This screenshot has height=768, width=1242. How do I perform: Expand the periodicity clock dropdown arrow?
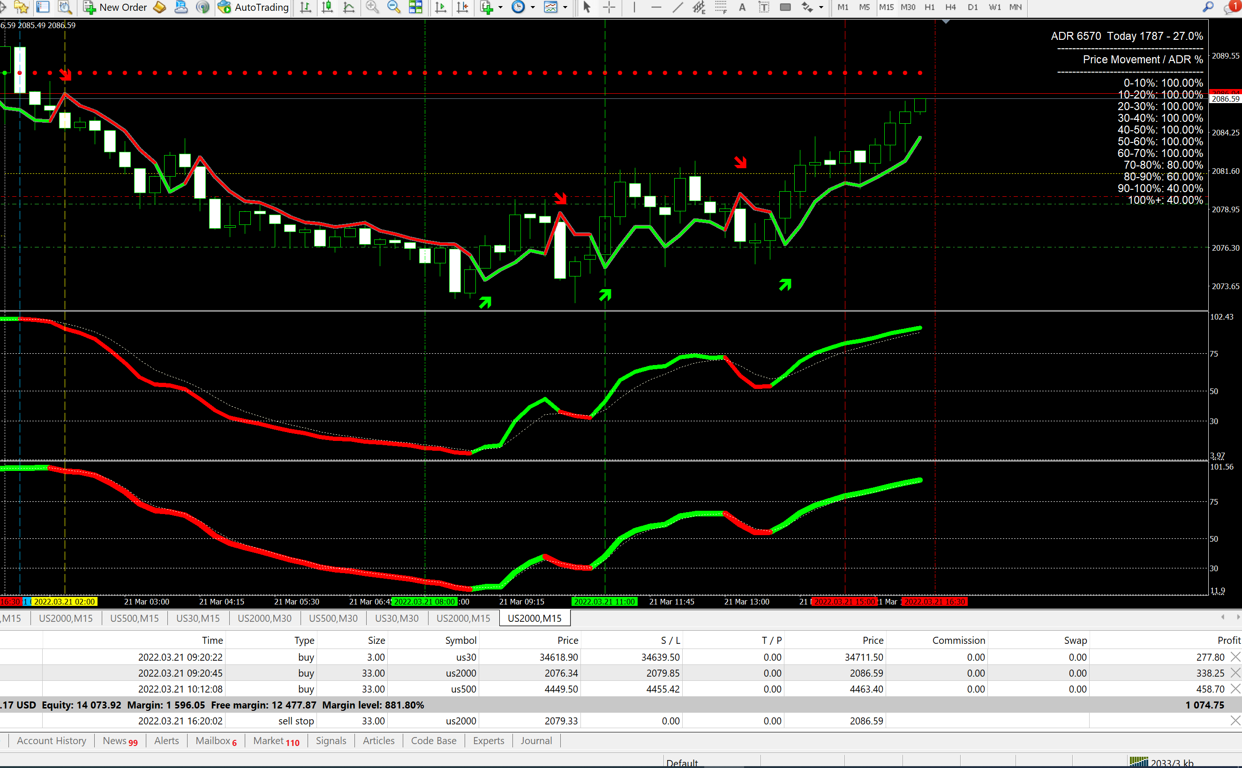coord(533,7)
